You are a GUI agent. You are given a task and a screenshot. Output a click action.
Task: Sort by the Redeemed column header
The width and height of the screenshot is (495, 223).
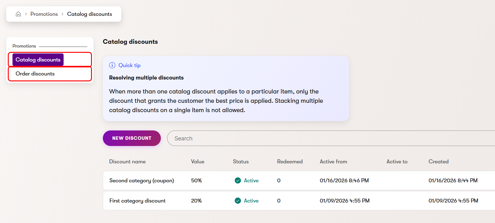coord(290,162)
